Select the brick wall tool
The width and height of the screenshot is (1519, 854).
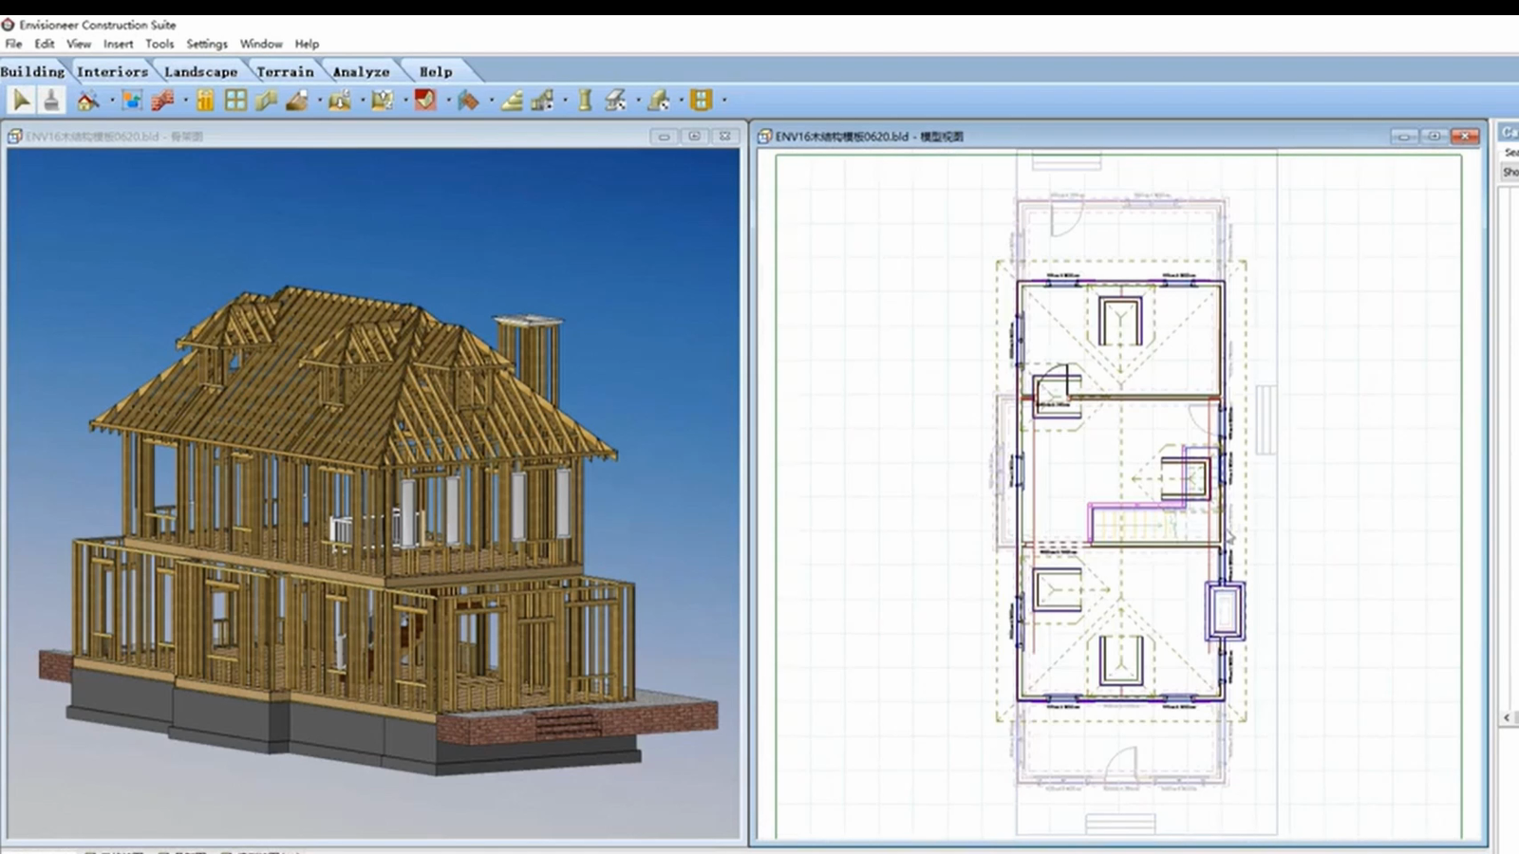click(162, 100)
